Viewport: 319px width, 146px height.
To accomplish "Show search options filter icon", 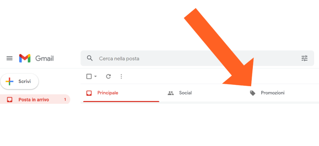I will click(304, 58).
